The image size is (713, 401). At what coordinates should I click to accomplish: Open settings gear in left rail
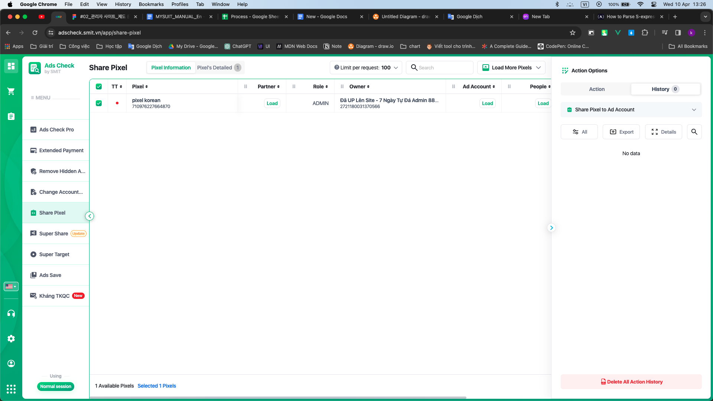pyautogui.click(x=11, y=339)
